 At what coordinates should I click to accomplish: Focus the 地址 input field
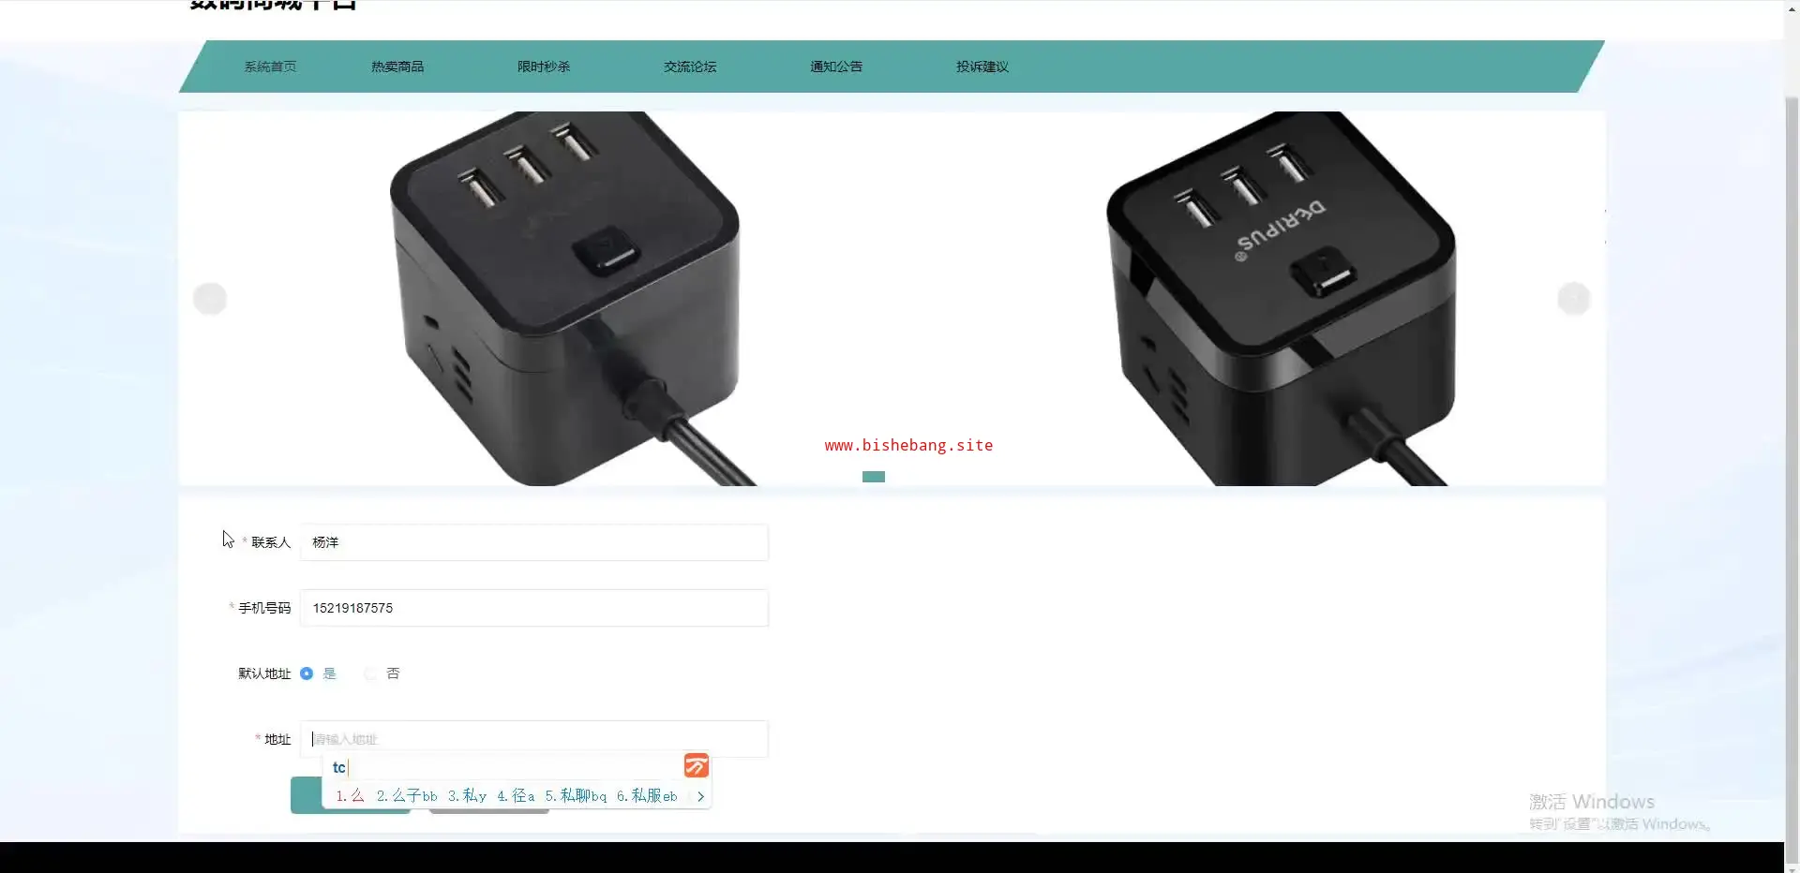point(534,739)
